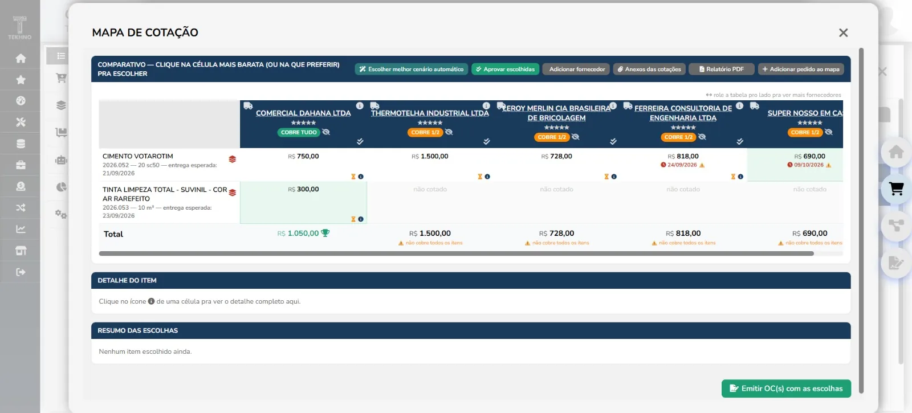Open the star favorites icon in the sidebar

coord(21,80)
